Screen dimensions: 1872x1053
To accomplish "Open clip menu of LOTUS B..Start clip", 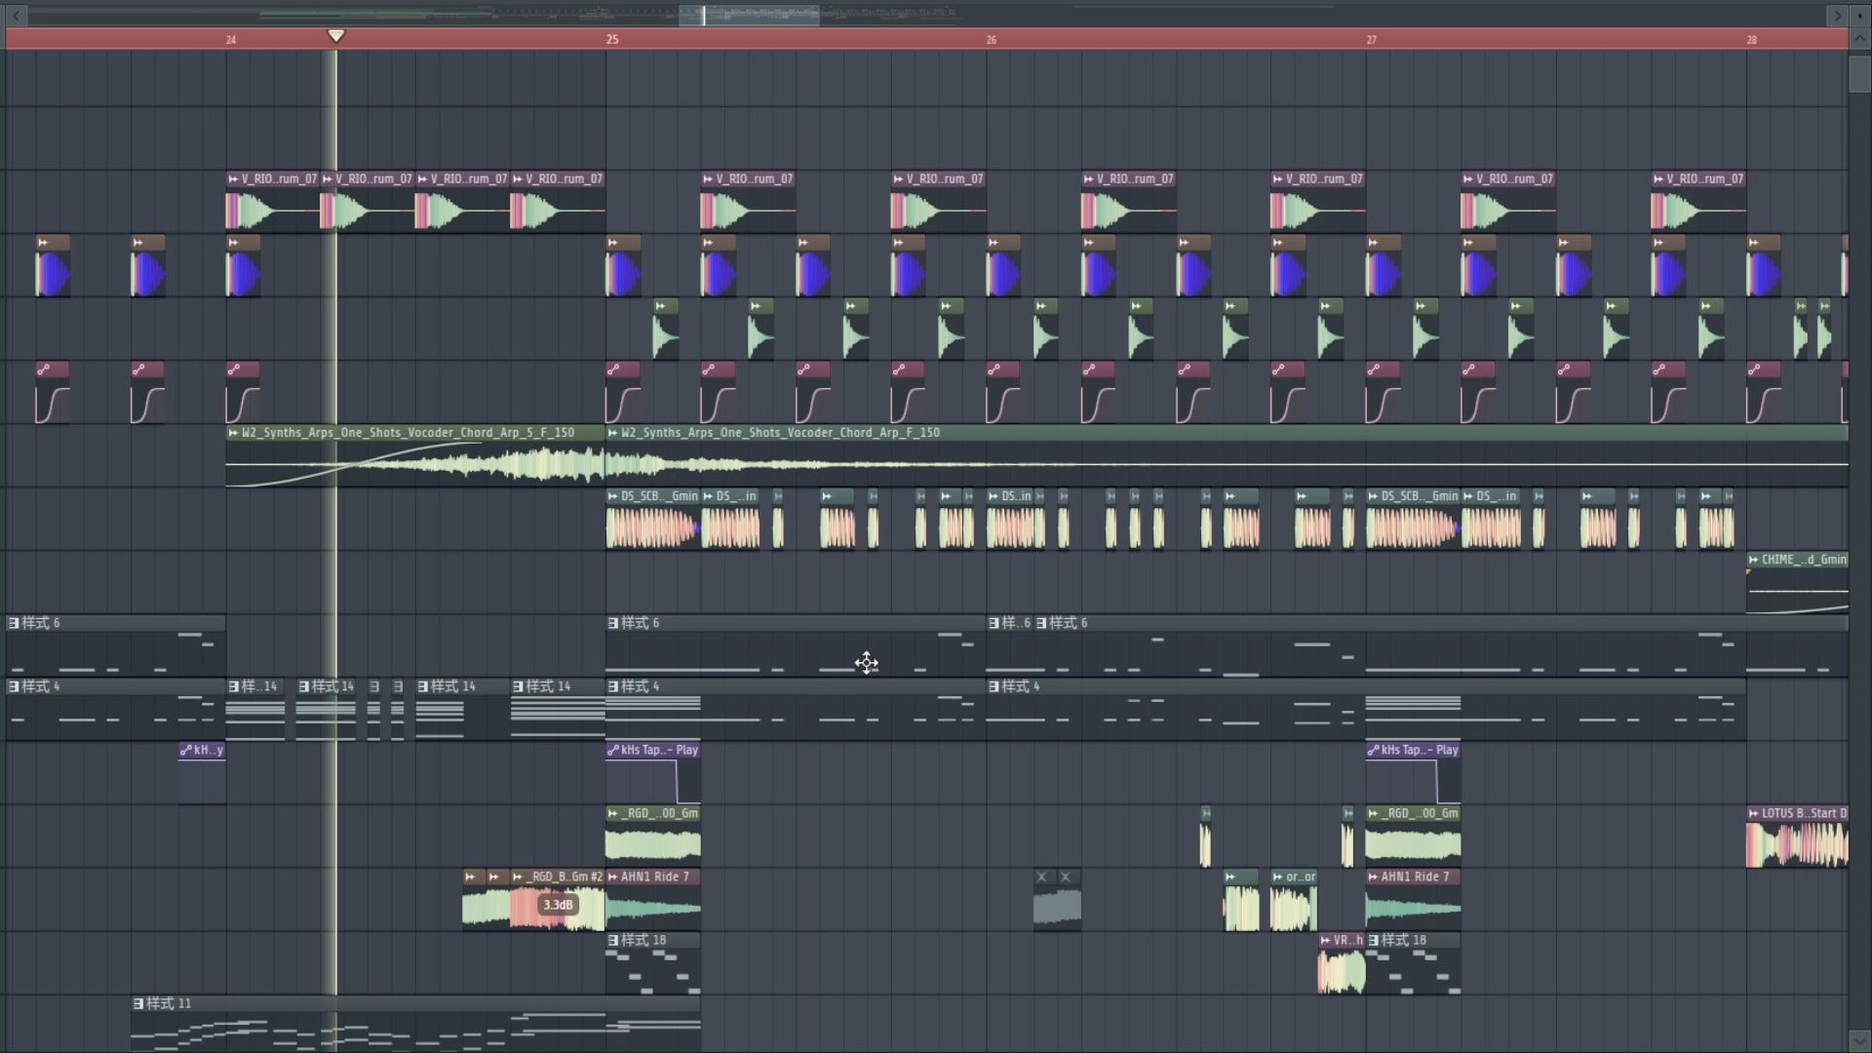I will [1754, 813].
